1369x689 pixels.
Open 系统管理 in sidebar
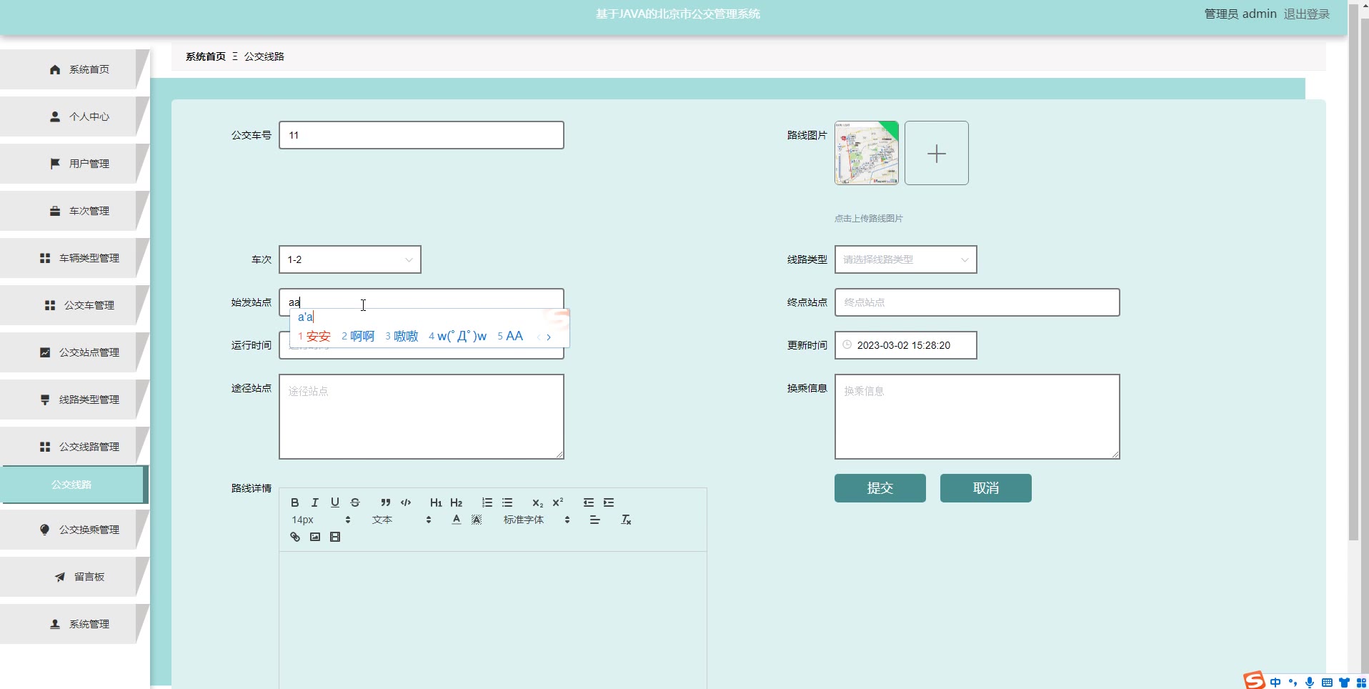(x=74, y=624)
